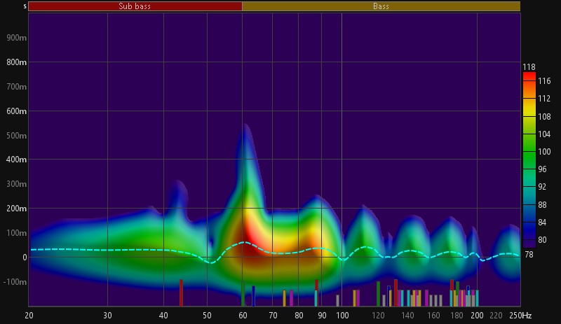The image size is (561, 324).
Task: Select the green marker at 120 Hz
Action: click(378, 294)
